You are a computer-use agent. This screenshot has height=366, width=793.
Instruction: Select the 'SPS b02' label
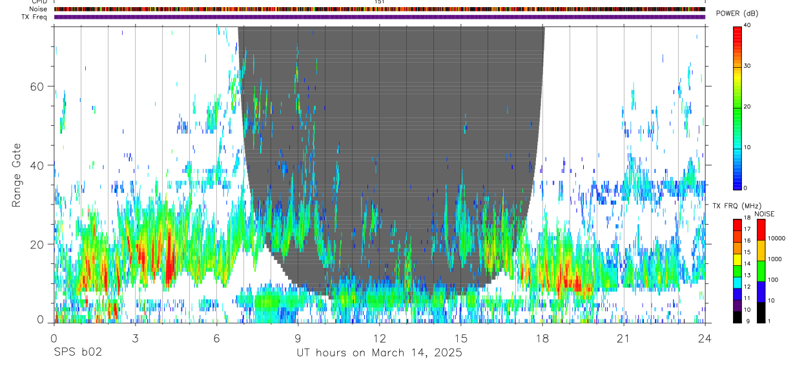[x=77, y=352]
